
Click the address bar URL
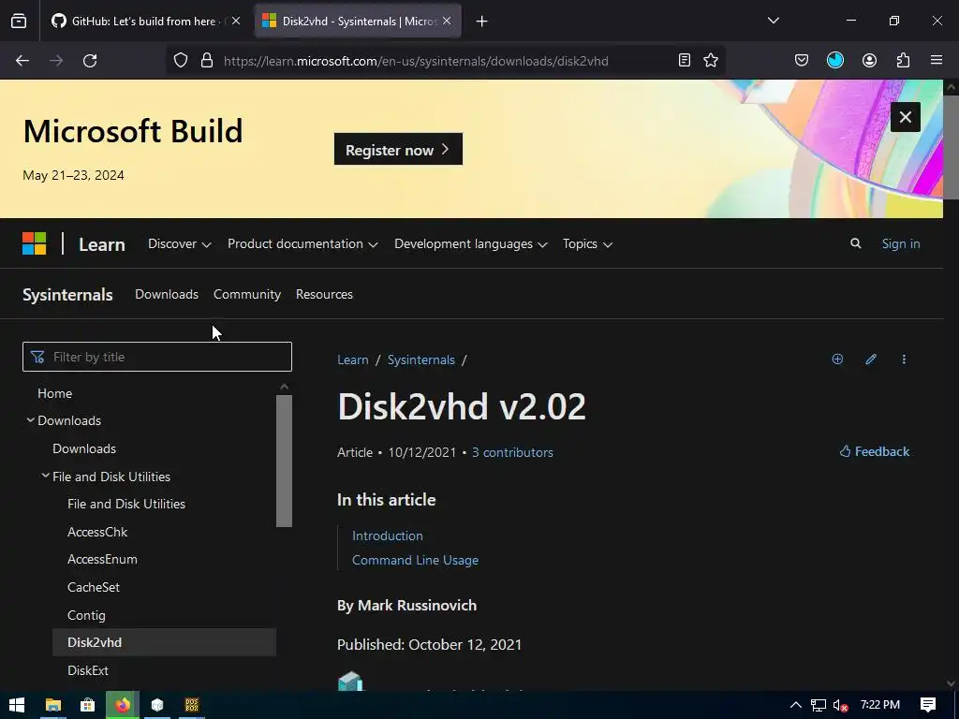point(416,61)
